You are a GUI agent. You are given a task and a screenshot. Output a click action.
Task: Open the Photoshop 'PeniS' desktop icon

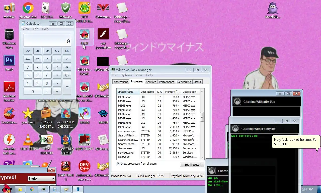(9, 63)
